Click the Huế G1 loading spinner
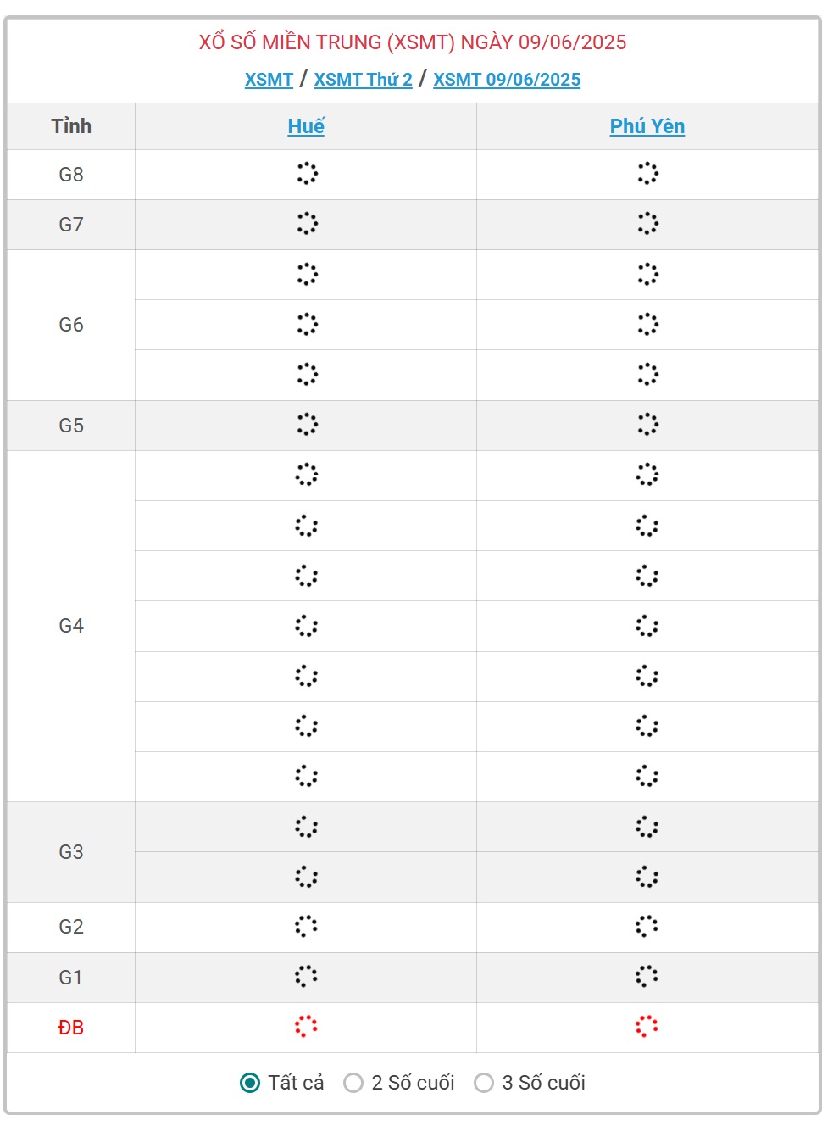This screenshot has height=1126, width=822. [306, 976]
